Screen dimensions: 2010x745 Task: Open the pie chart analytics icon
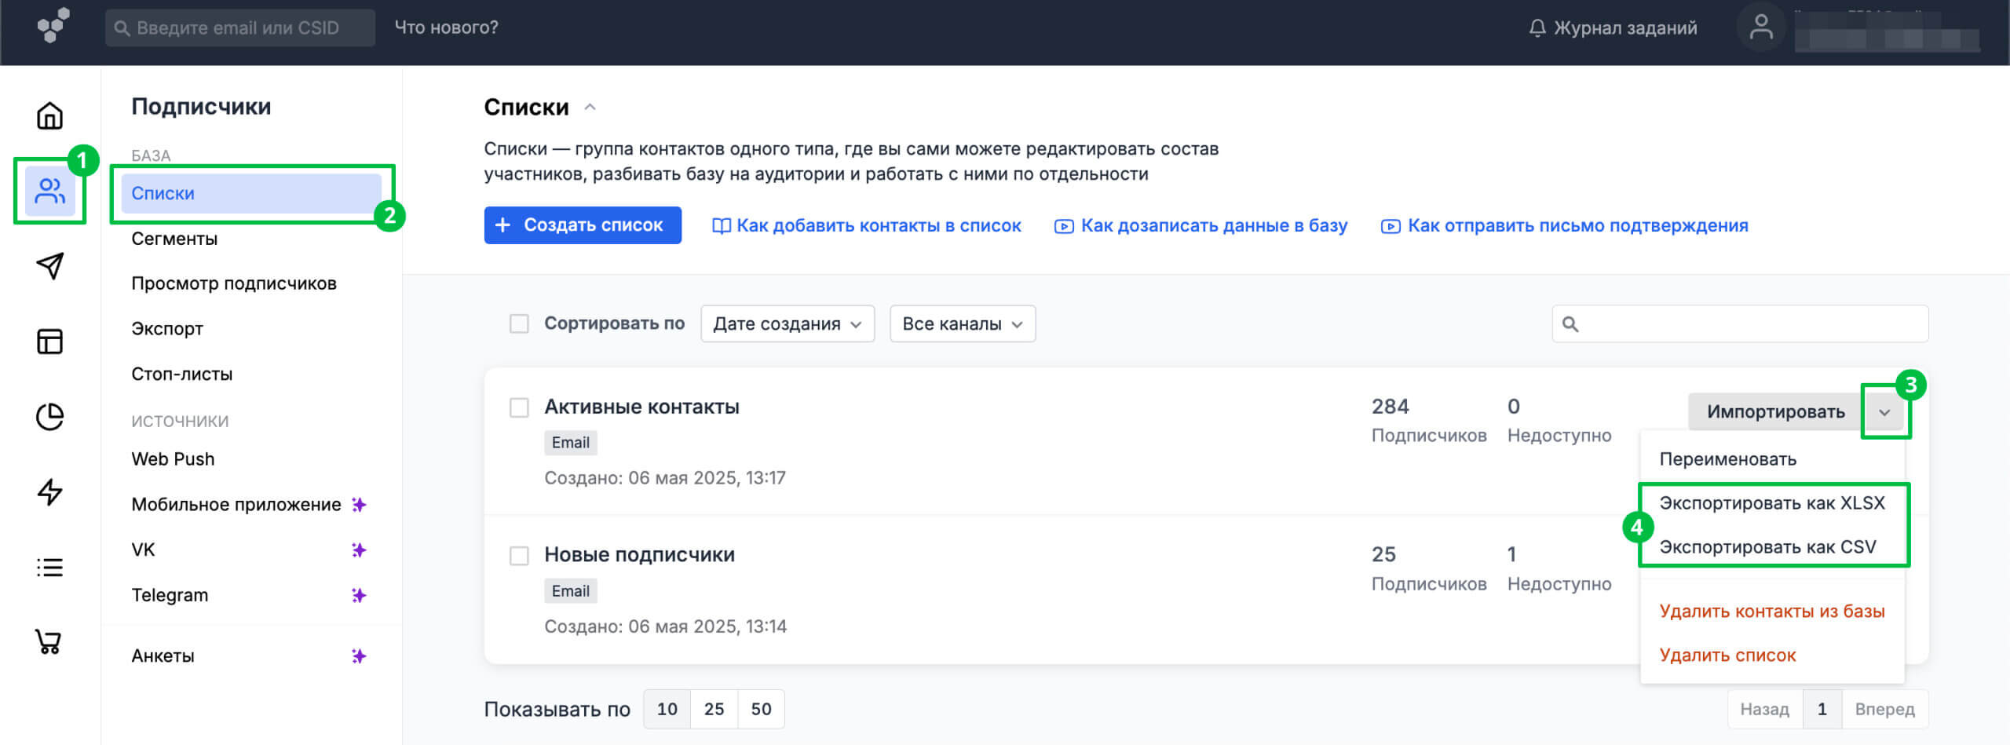tap(50, 417)
